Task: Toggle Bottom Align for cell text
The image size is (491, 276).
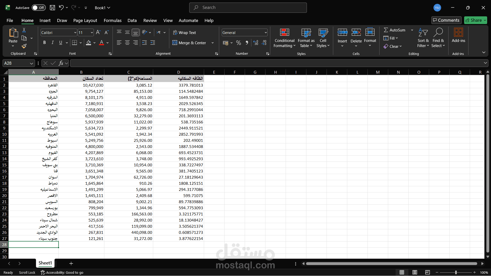Action: point(136,32)
